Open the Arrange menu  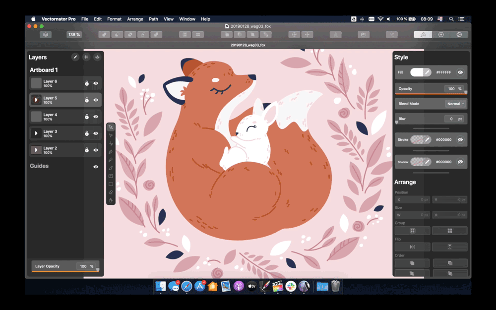[x=135, y=19]
